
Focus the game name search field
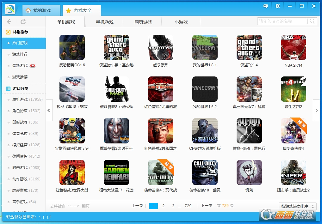tap(282, 21)
